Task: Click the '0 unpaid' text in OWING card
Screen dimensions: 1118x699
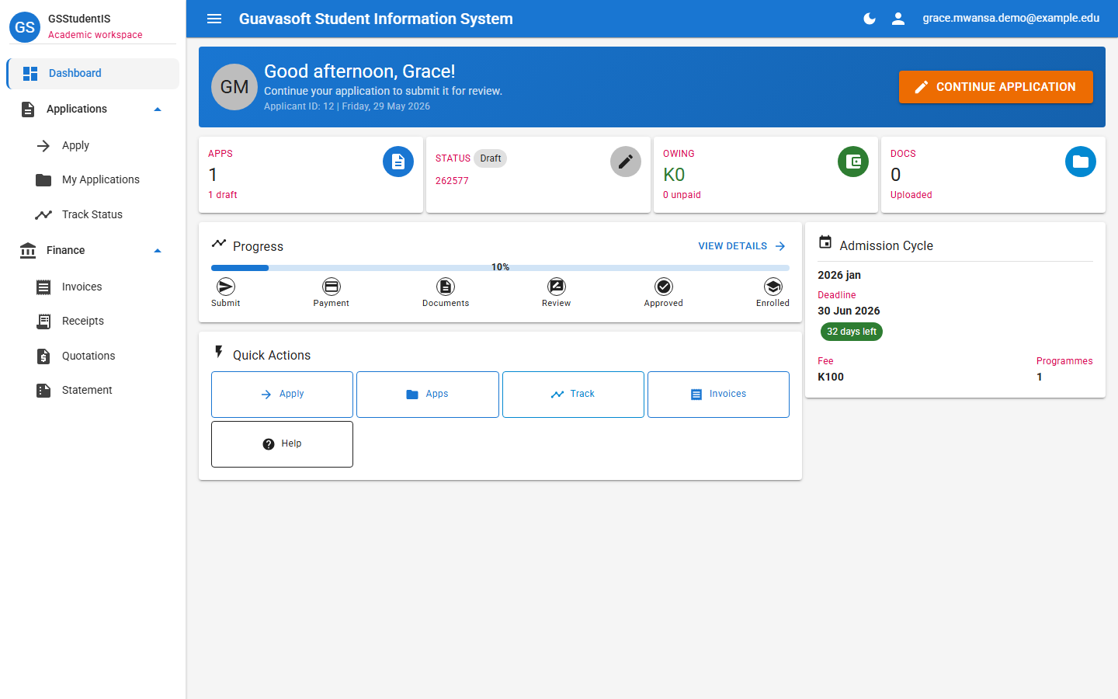Action: coord(682,195)
